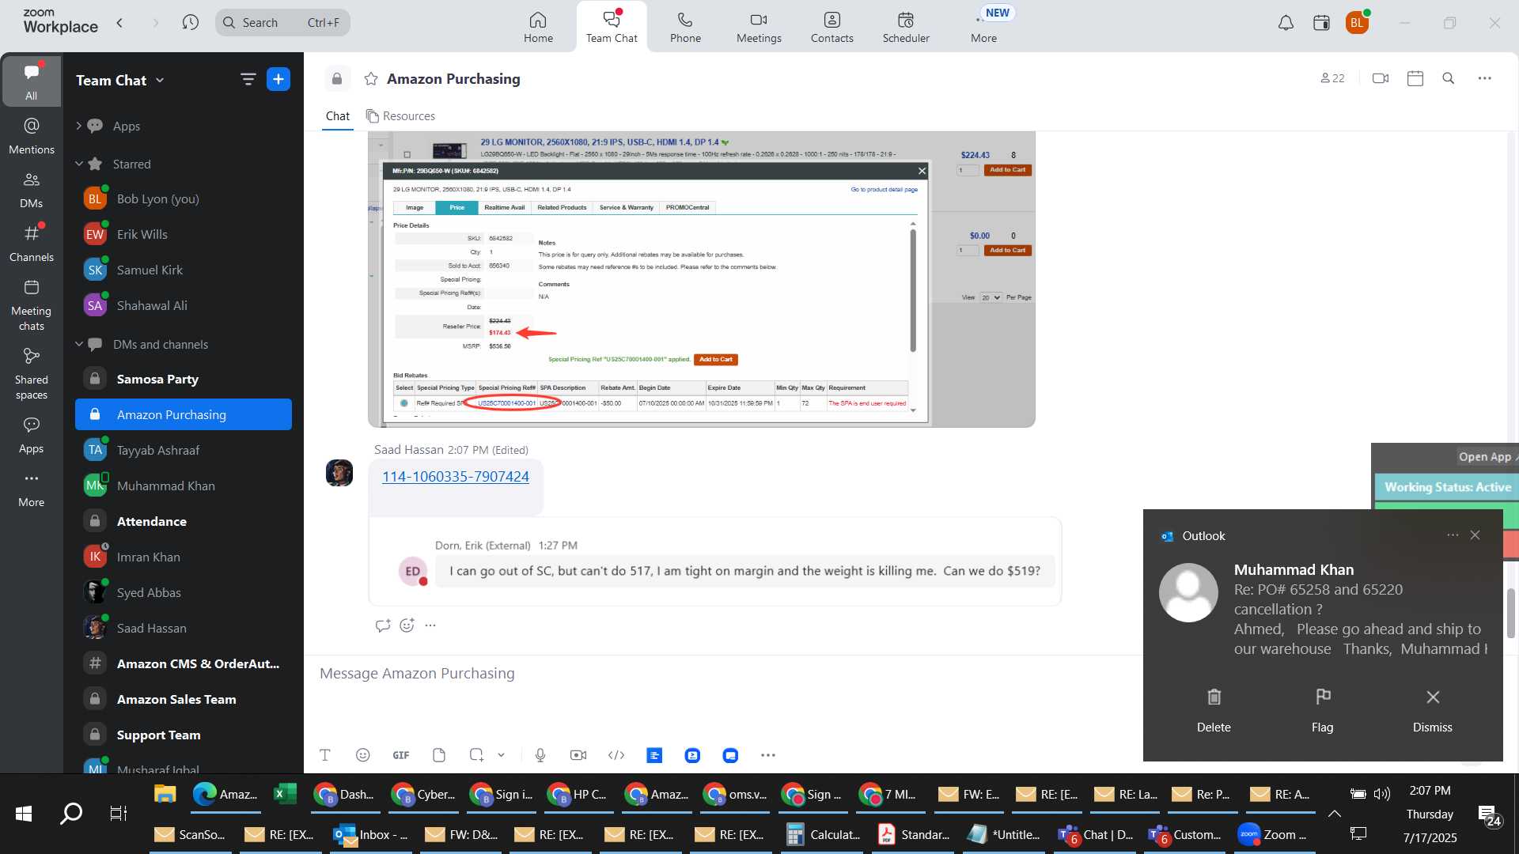The width and height of the screenshot is (1519, 854).
Task: Expand the Apps section in chat list
Action: coord(78,126)
